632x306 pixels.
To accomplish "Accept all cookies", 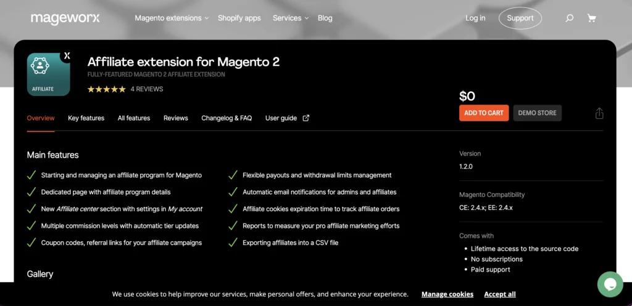I will point(500,294).
